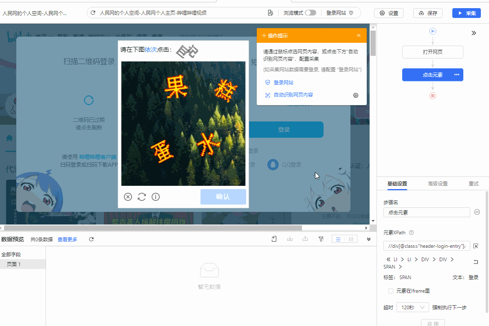This screenshot has width=489, height=326.
Task: Click the QQ登录 icon
Action: point(273,165)
